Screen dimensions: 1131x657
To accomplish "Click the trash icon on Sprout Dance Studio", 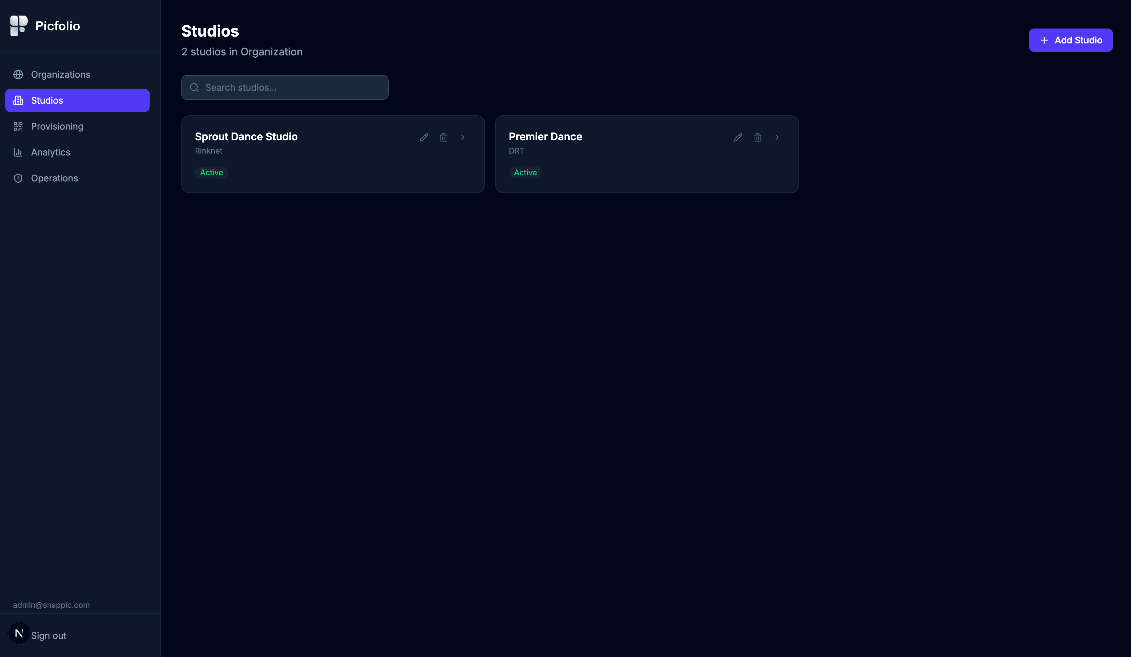I will pos(443,137).
